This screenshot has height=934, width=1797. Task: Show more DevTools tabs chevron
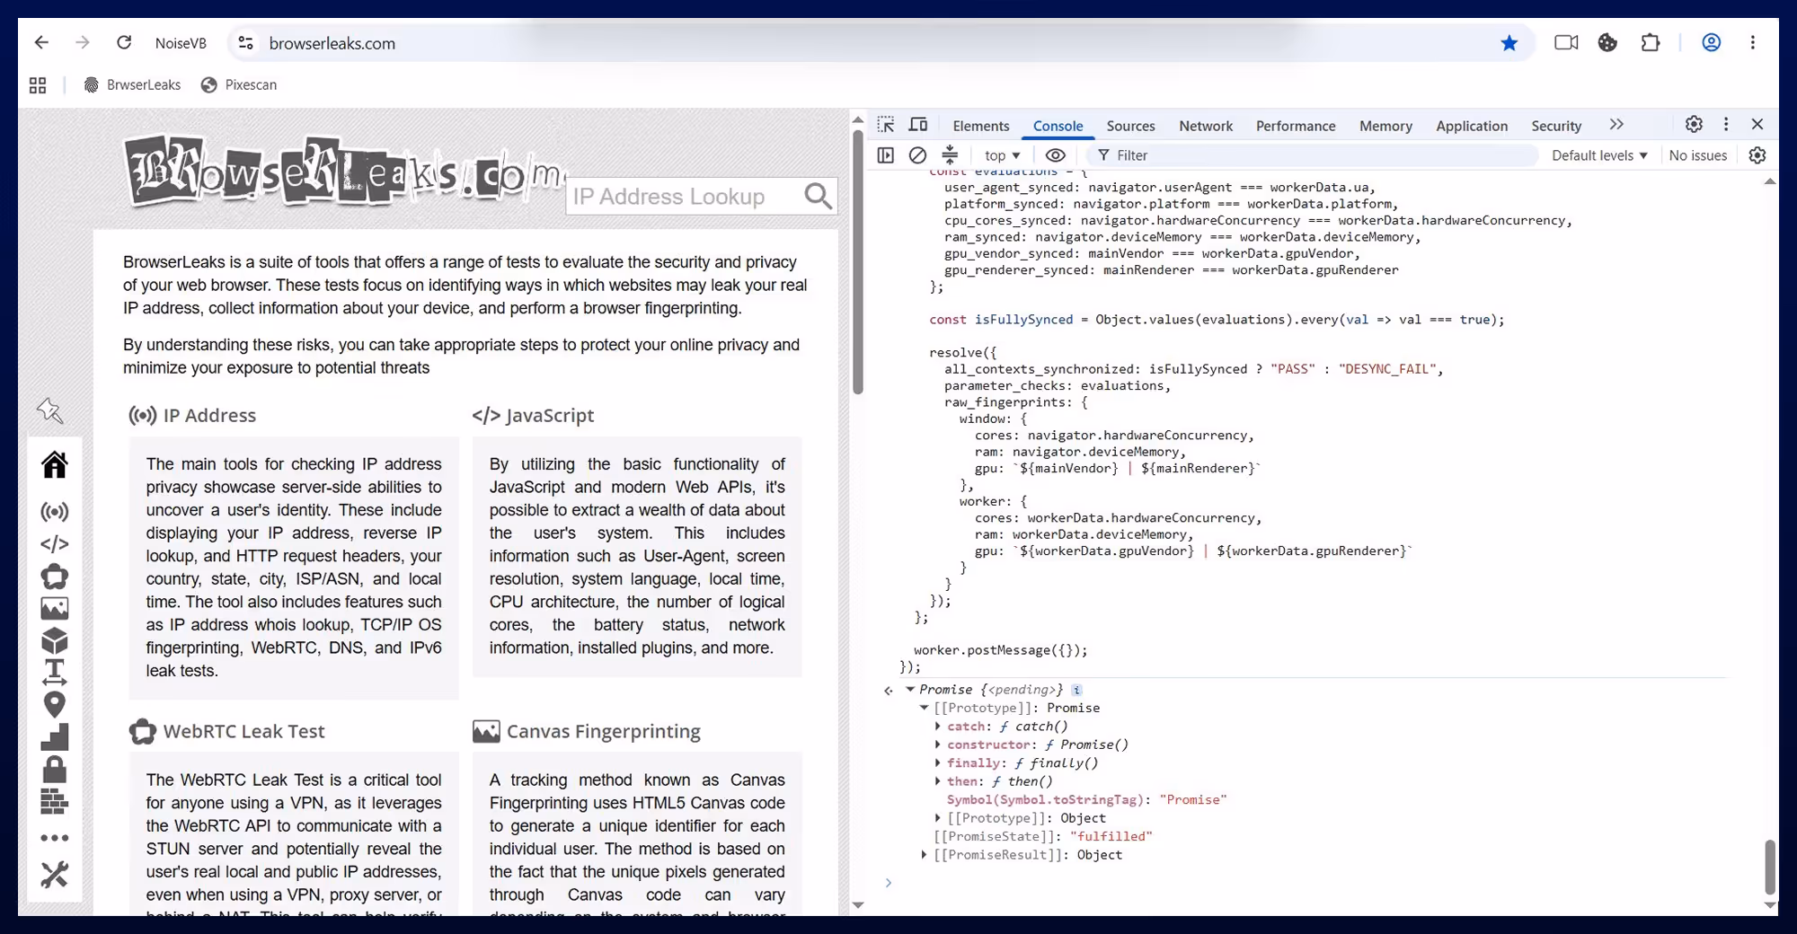coord(1616,125)
